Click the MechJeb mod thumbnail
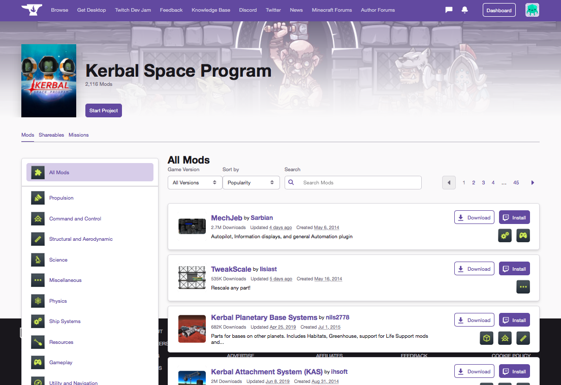Image resolution: width=561 pixels, height=385 pixels. pyautogui.click(x=192, y=227)
